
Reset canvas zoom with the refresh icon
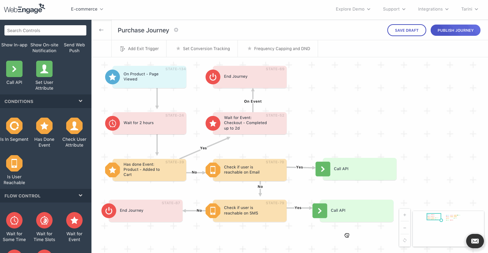[x=405, y=240]
